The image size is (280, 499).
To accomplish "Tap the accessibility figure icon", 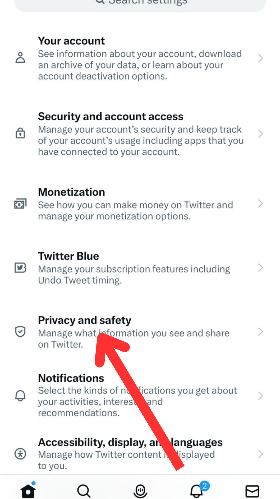I will point(20,454).
